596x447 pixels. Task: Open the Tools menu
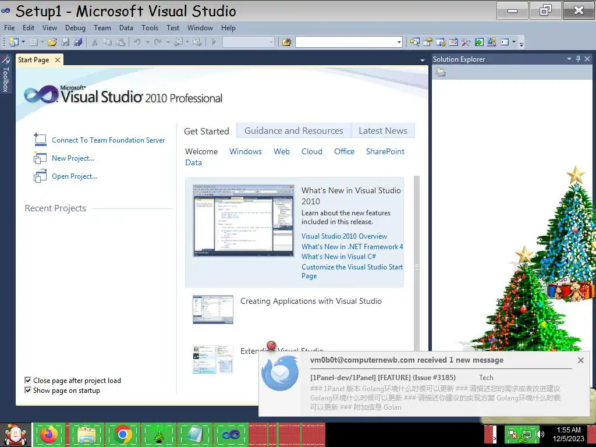[x=150, y=28]
